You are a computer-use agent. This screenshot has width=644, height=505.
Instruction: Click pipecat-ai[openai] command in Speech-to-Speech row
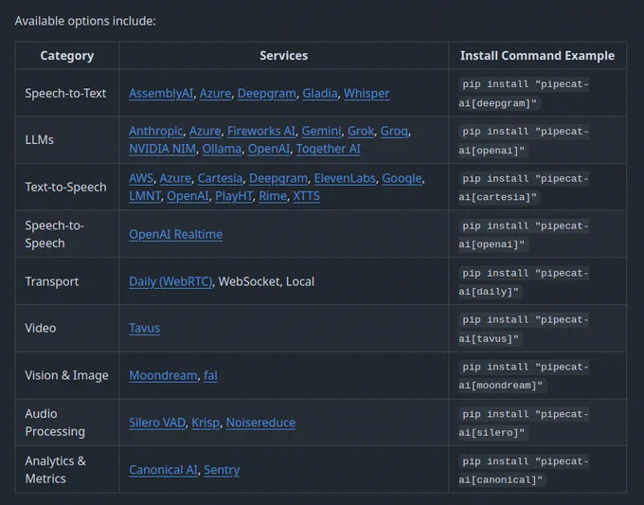click(524, 235)
